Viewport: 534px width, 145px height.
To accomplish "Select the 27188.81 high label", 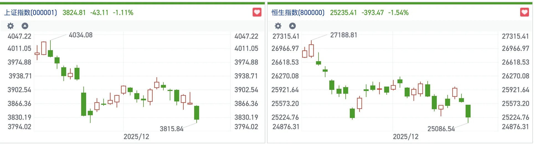I will pyautogui.click(x=344, y=35).
